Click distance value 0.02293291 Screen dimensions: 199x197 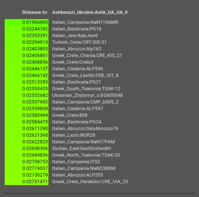35,35
